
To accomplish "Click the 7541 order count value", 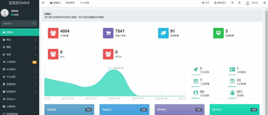I will click(120, 31).
